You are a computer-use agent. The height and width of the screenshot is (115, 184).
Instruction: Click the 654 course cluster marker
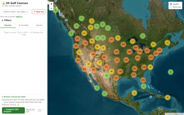point(136,47)
